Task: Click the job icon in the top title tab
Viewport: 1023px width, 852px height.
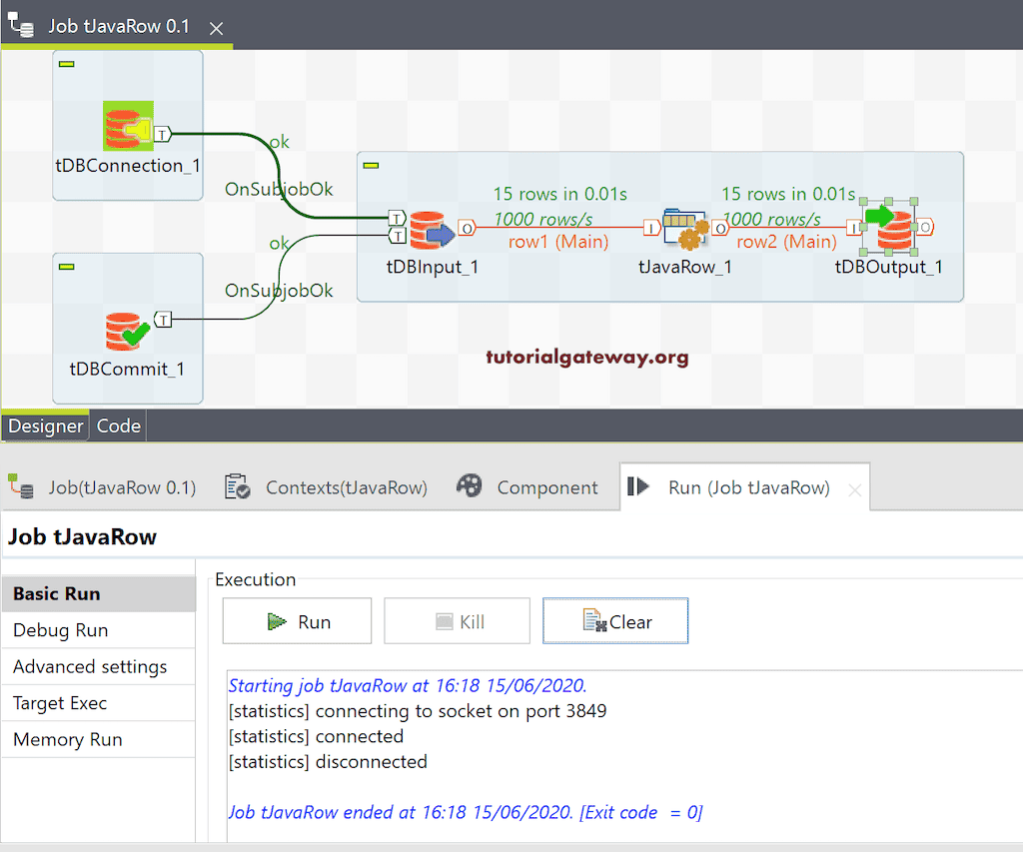Action: (20, 22)
